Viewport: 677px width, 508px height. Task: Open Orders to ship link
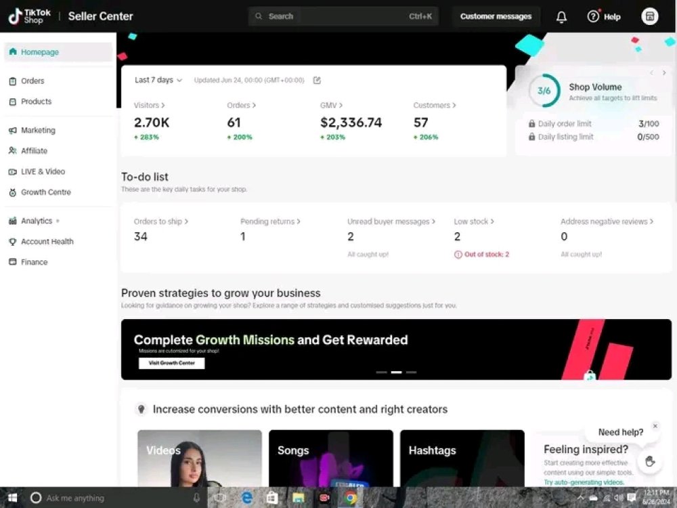pyautogui.click(x=160, y=221)
